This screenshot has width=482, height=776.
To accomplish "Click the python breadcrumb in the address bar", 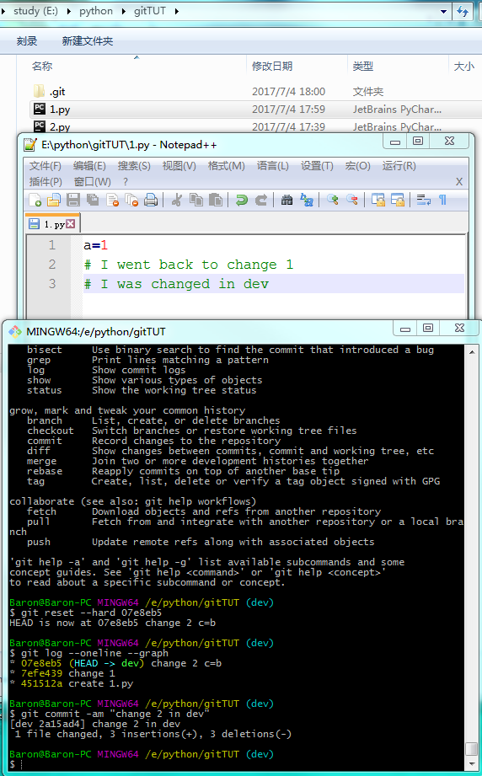I will point(96,11).
